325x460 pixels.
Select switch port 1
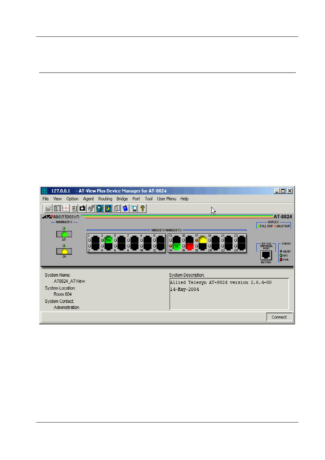95,240
